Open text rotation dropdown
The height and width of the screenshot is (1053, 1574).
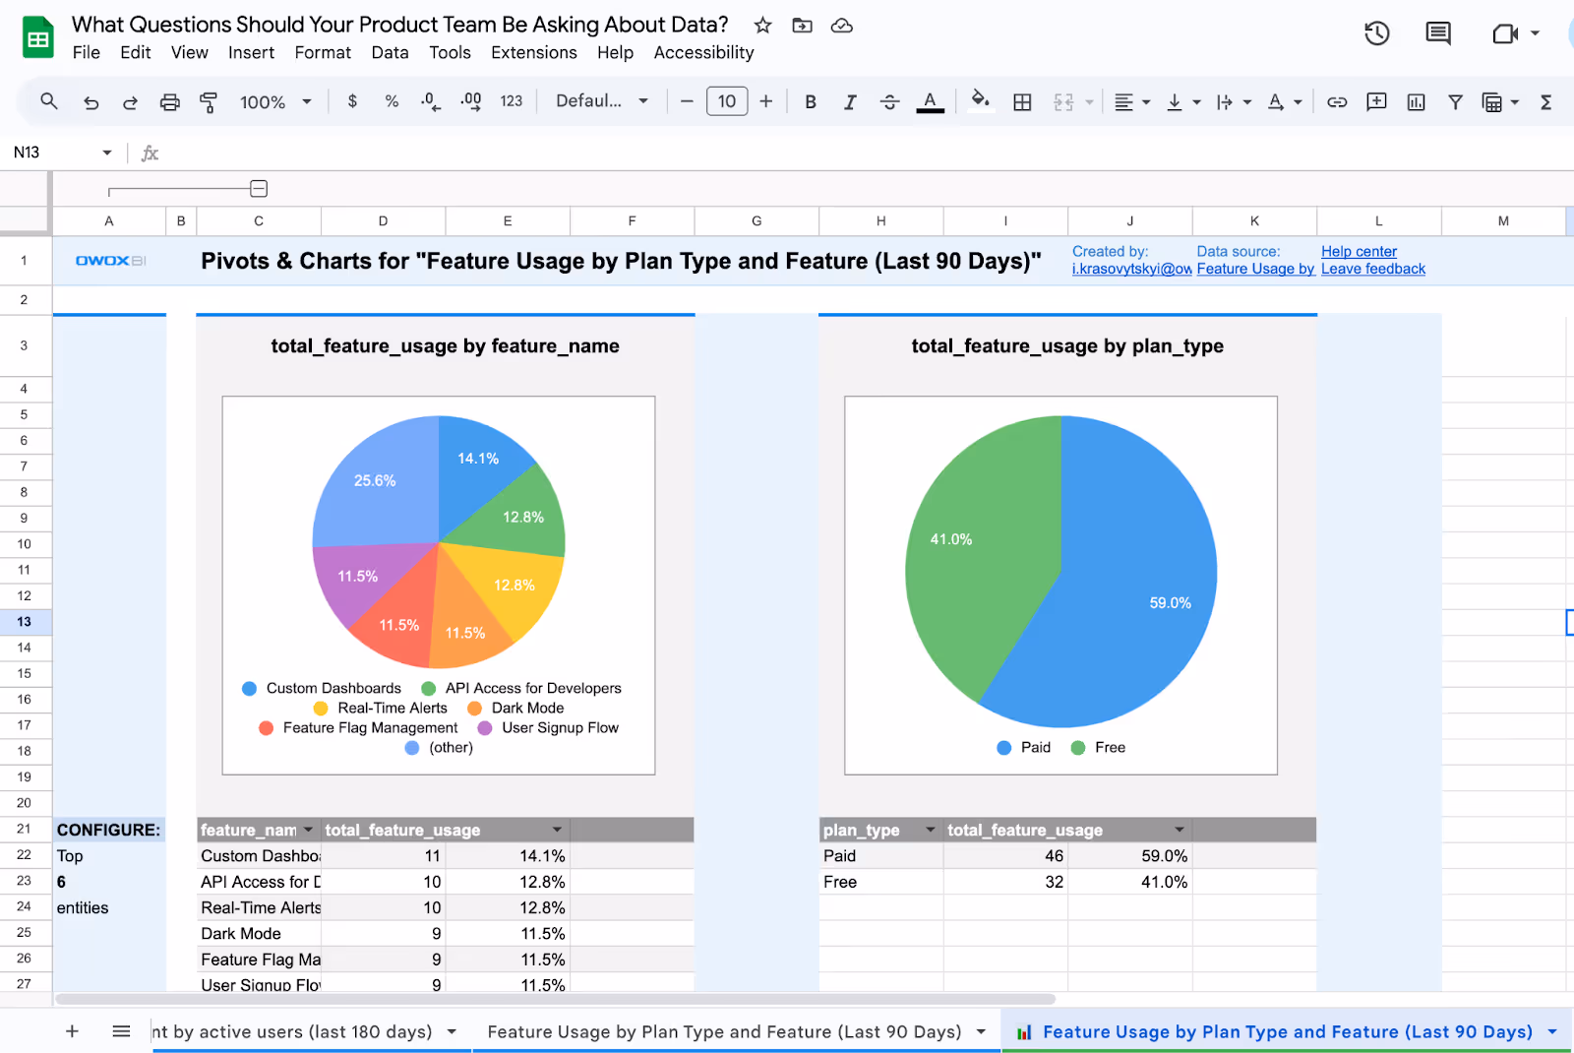point(1284,101)
